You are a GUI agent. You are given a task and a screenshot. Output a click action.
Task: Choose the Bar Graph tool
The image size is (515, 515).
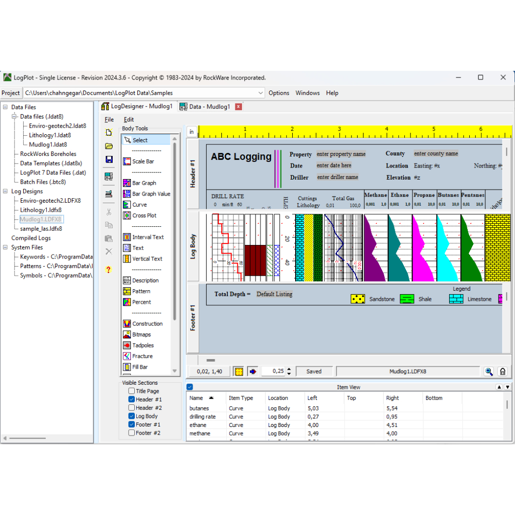[144, 183]
